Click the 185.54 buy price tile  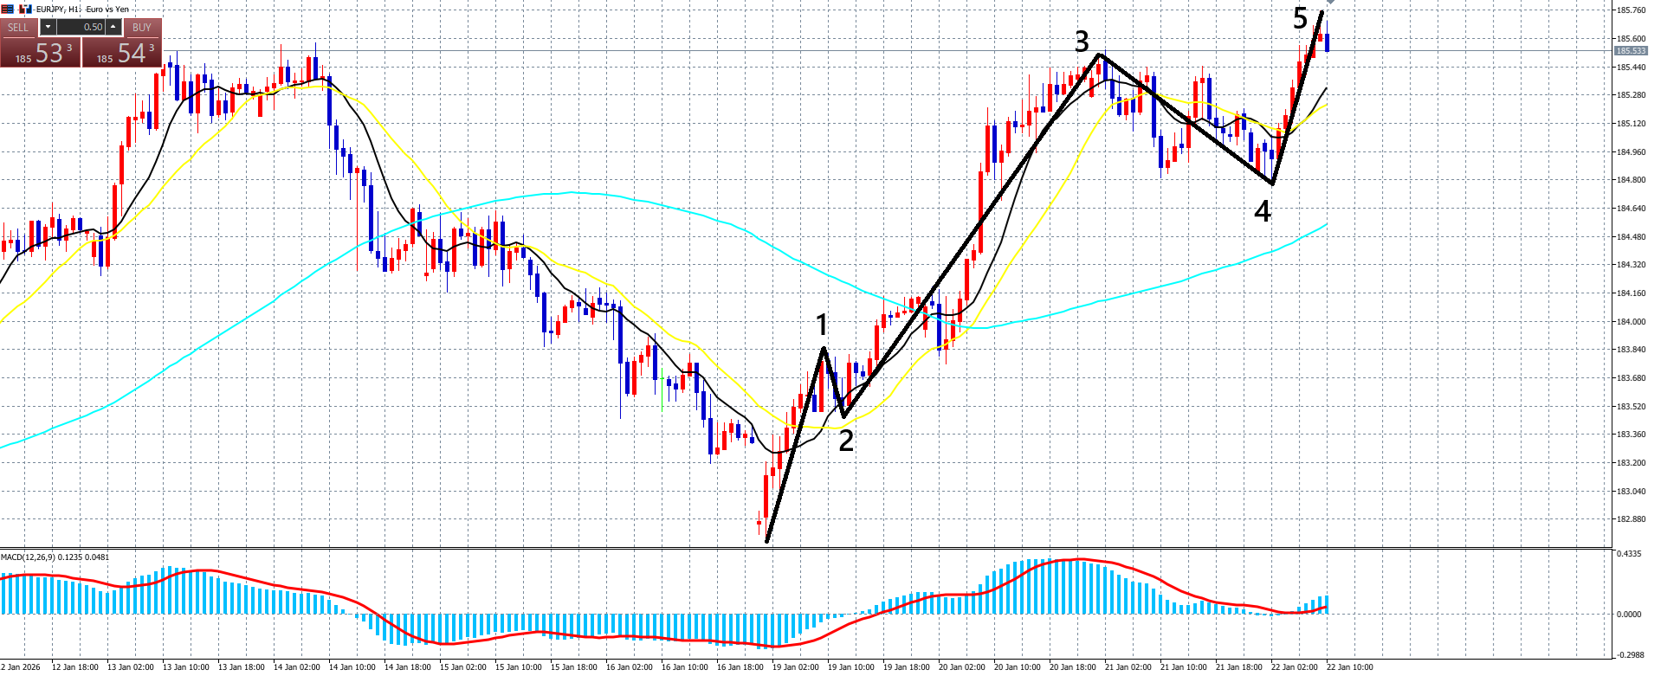pyautogui.click(x=122, y=53)
